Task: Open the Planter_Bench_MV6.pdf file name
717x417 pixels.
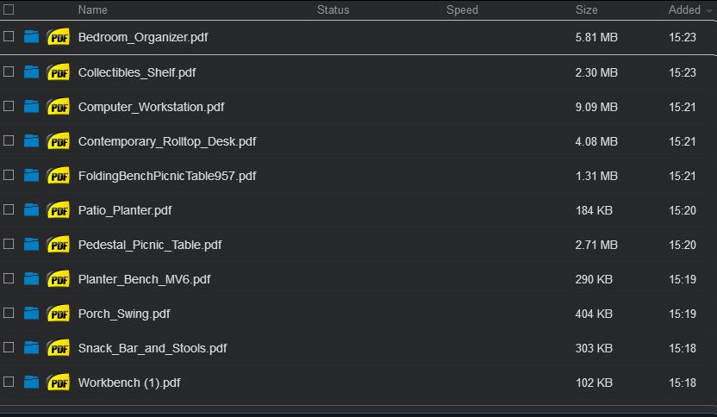Action: point(145,279)
